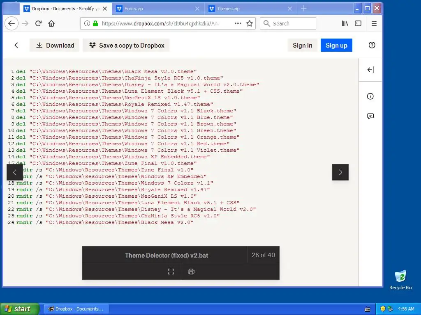The height and width of the screenshot is (315, 421).
Task: Show site information icon in the address bar
Action: 87,23
